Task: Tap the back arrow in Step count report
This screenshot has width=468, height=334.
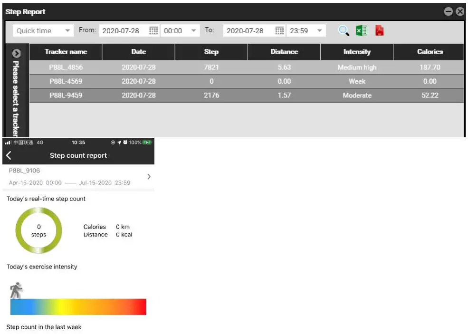Action: point(9,155)
